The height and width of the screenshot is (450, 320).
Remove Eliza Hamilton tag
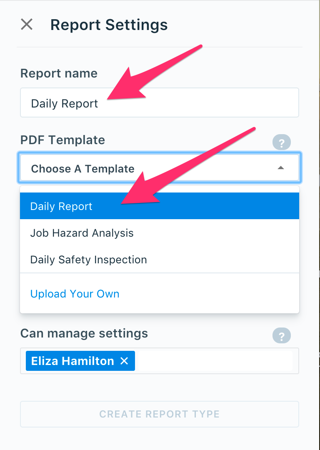point(124,361)
